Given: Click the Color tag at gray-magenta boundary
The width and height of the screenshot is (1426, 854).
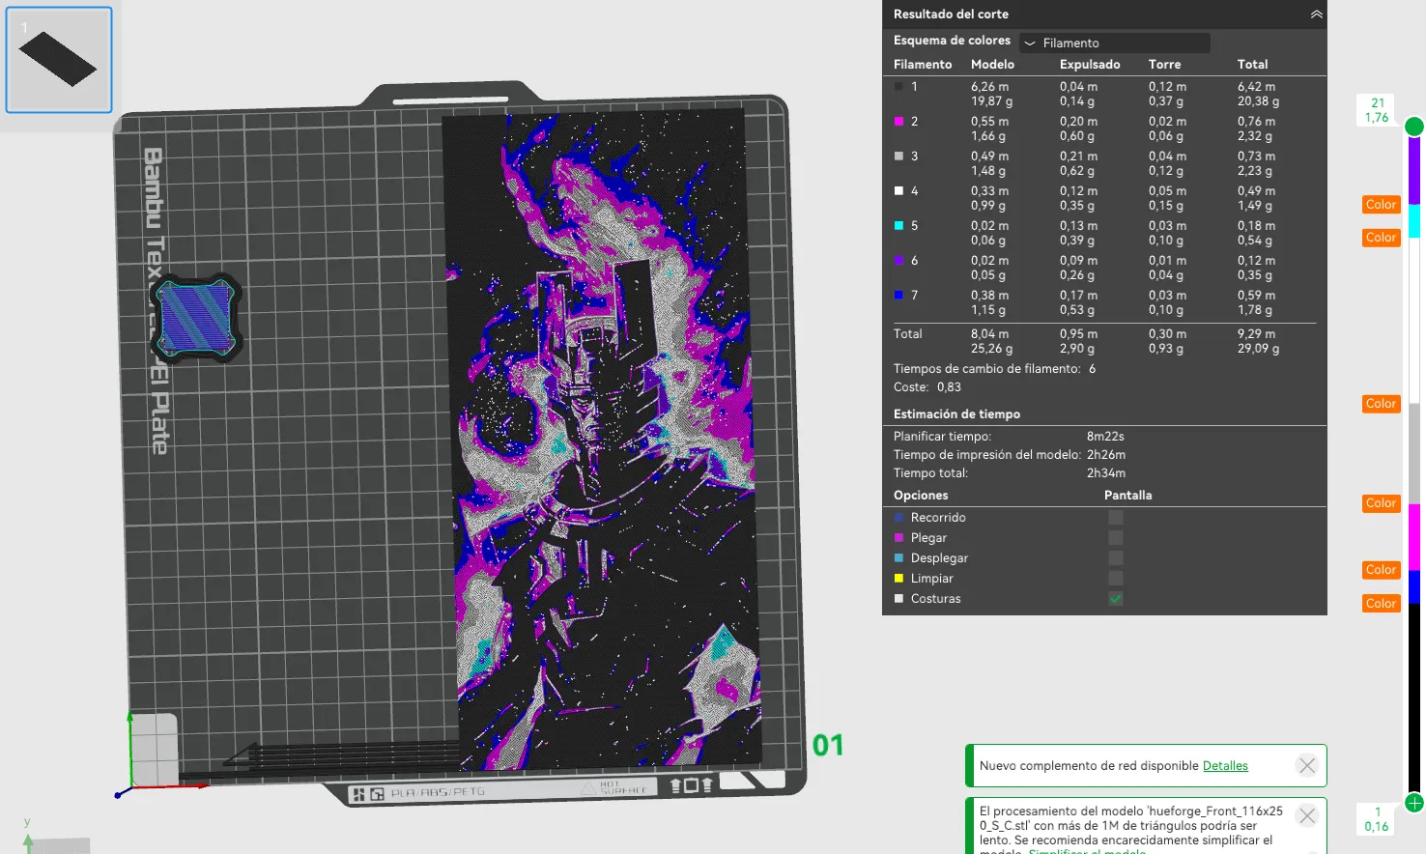Looking at the screenshot, I should (1381, 503).
